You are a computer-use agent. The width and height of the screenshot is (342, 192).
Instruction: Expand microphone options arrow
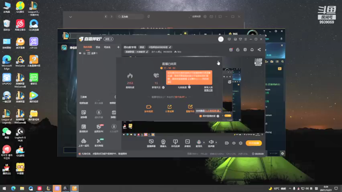click(204, 143)
